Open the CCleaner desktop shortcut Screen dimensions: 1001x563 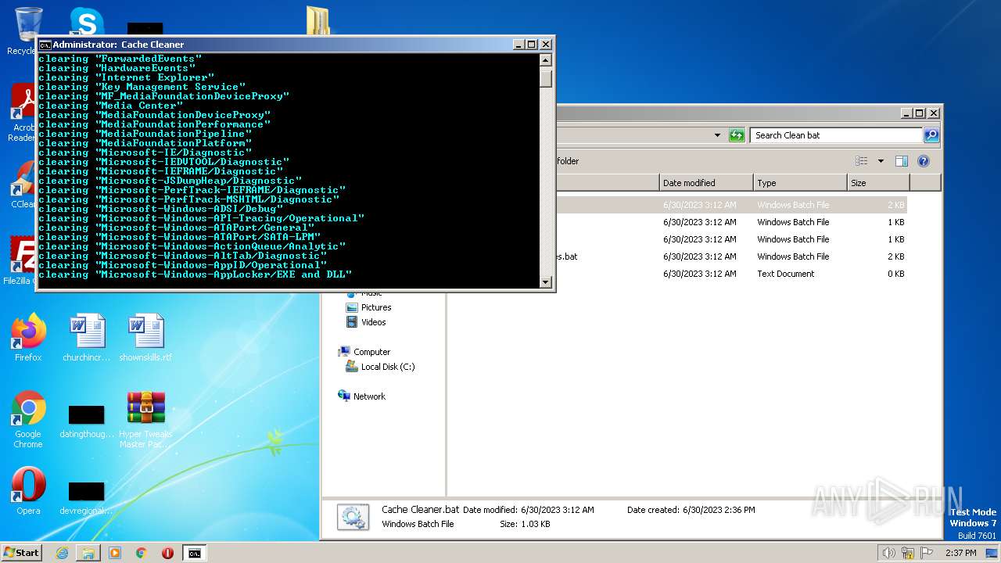click(22, 185)
